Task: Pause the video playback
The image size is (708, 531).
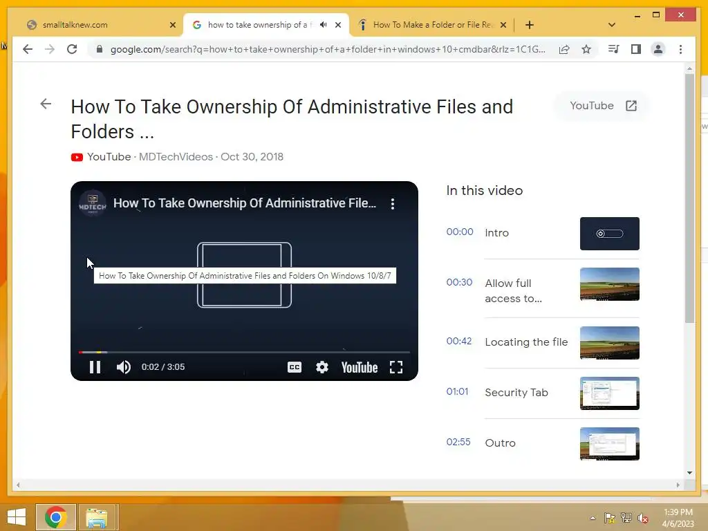Action: point(95,367)
